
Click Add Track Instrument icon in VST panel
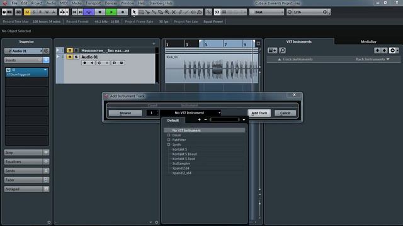[x=272, y=50]
